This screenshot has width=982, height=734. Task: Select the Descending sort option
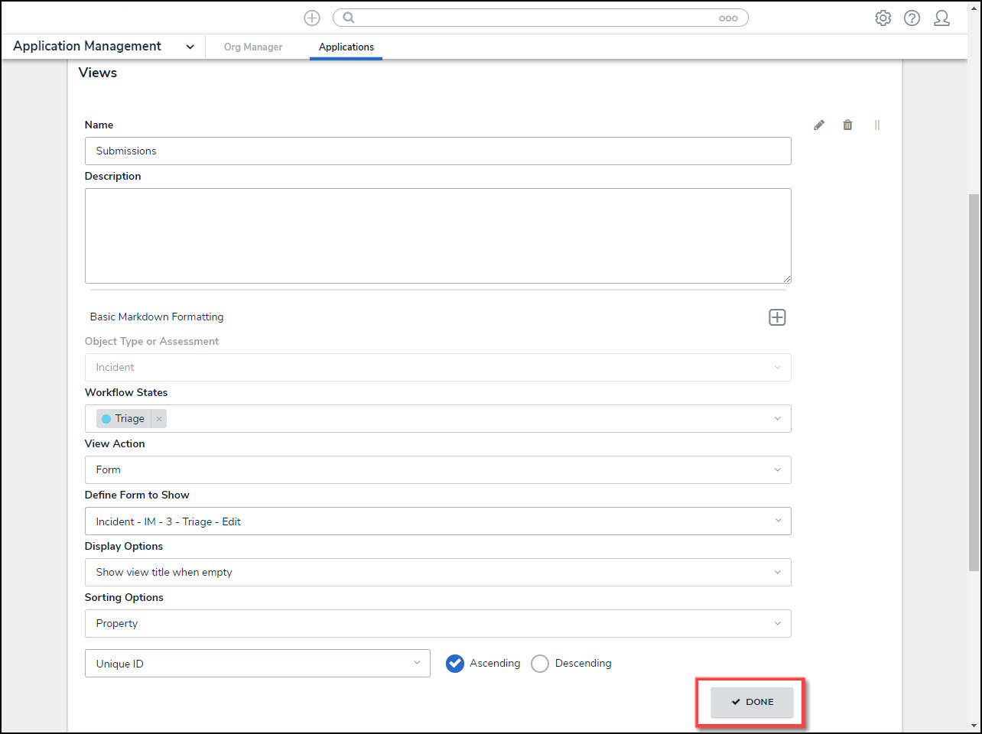540,664
